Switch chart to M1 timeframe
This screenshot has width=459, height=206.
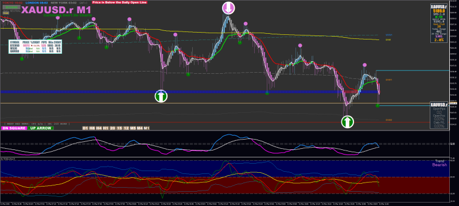[146, 128]
